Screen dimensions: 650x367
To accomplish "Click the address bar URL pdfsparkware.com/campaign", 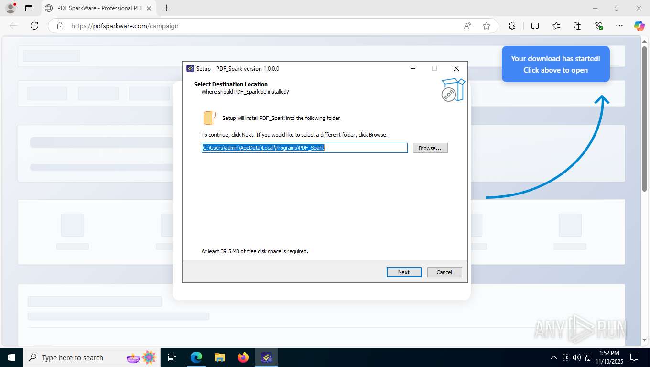I will pos(125,26).
